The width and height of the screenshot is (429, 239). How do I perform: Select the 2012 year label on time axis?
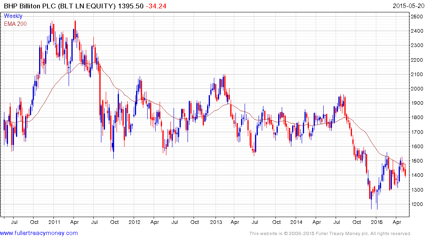[134, 222]
